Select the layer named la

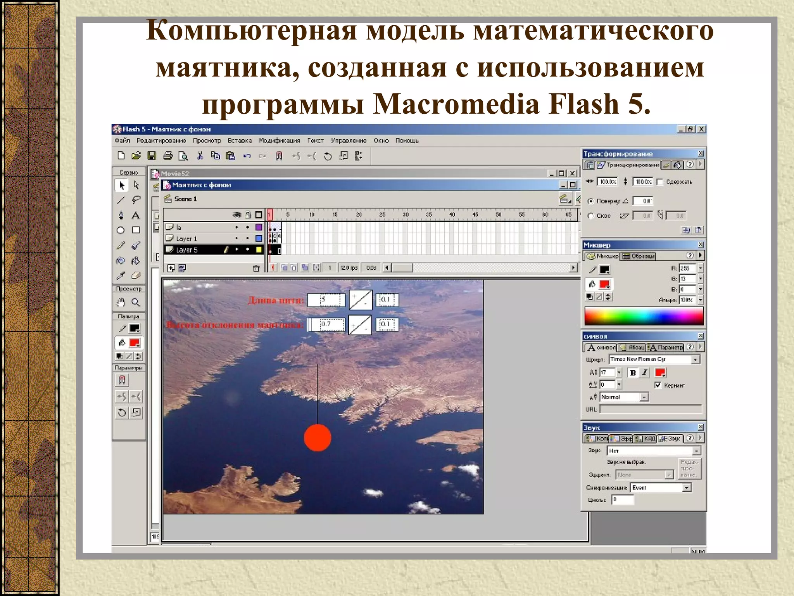(179, 227)
